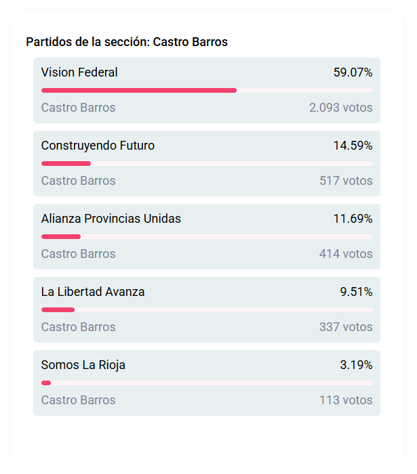
Task: Select the Alianza Provincias Unidas party name
Action: pyautogui.click(x=111, y=219)
